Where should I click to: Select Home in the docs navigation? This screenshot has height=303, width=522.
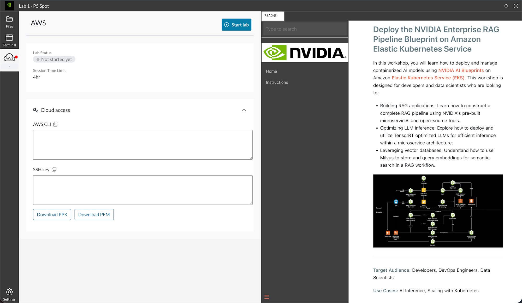(x=271, y=71)
